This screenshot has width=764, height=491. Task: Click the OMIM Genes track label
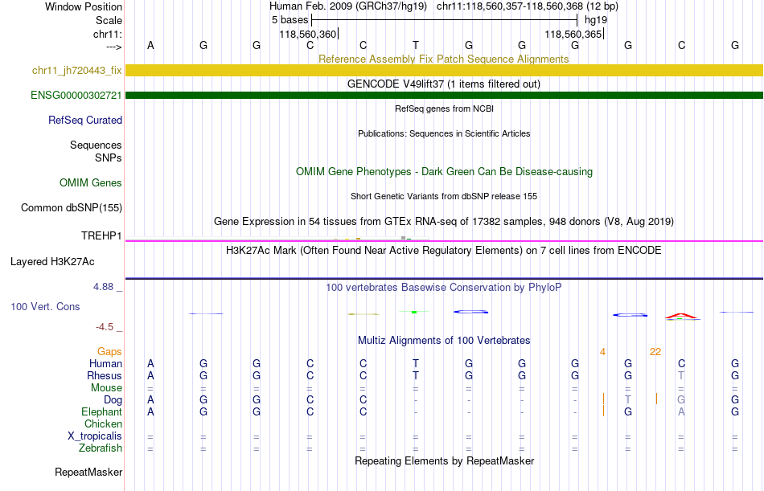coord(91,183)
